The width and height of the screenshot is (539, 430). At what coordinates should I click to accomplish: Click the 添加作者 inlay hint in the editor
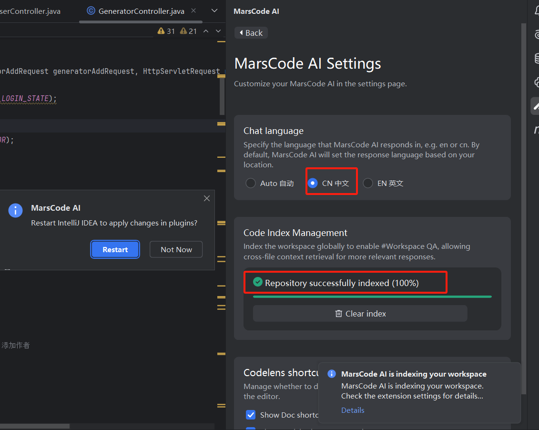15,345
